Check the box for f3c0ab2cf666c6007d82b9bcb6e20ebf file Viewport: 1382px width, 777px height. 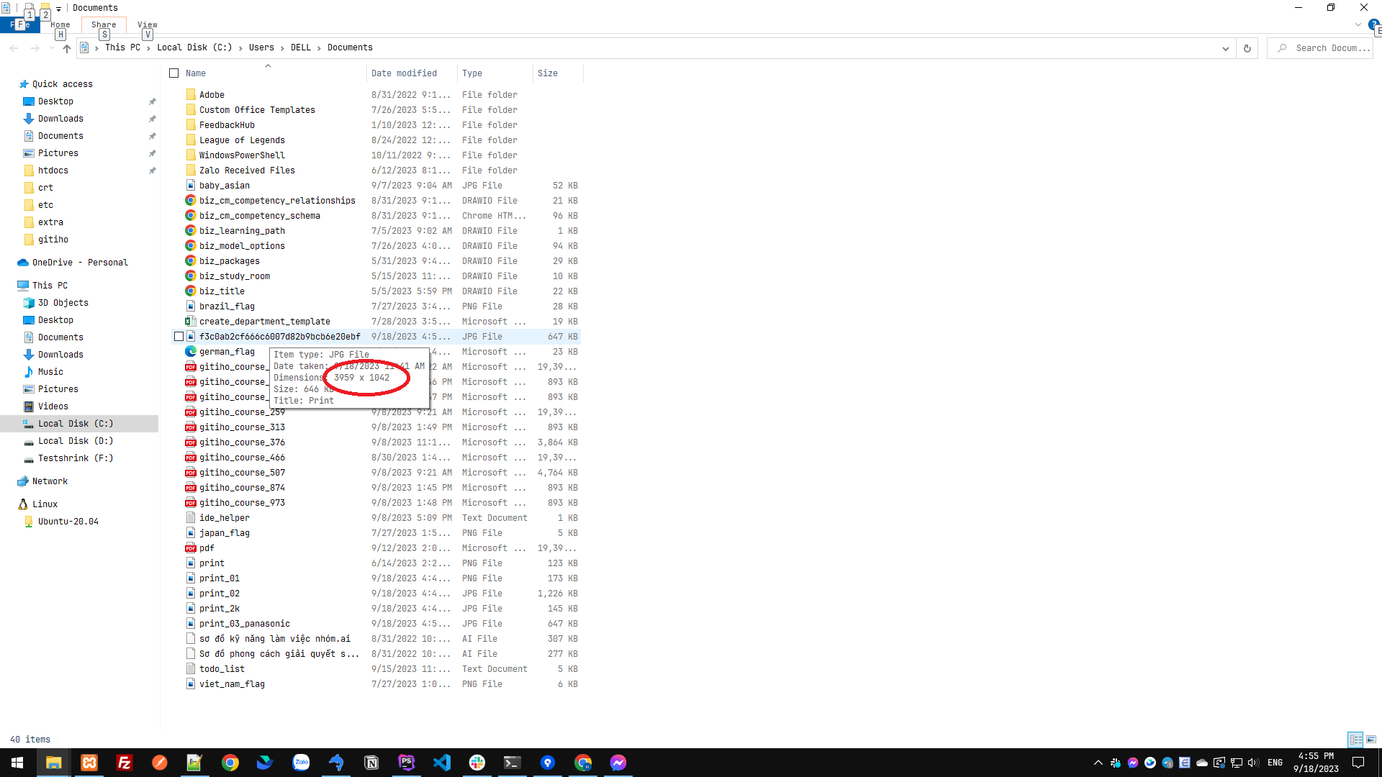pyautogui.click(x=179, y=337)
